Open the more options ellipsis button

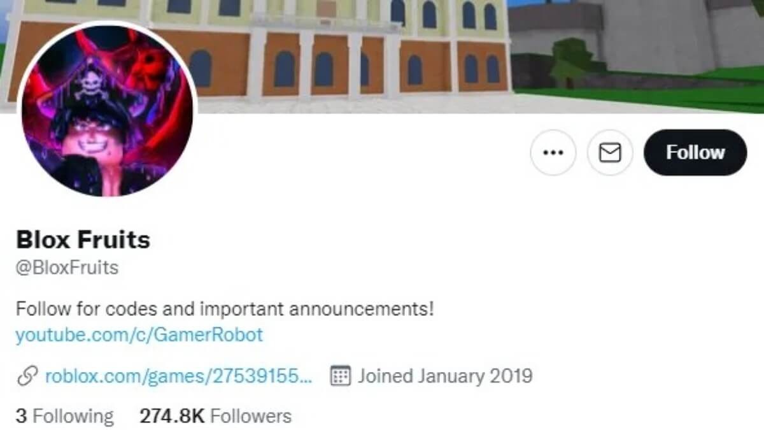tap(553, 153)
